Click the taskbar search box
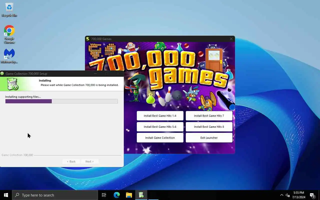The image size is (320, 200). (x=55, y=195)
